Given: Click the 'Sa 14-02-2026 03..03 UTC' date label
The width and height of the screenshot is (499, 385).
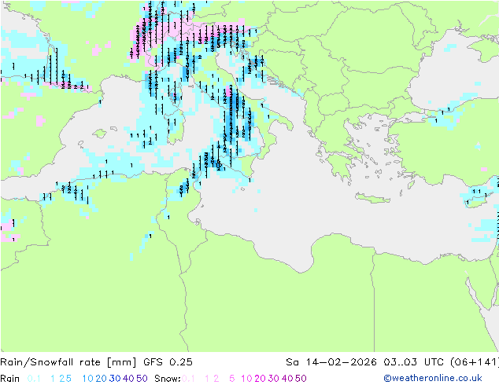Looking at the screenshot, I should pos(366,362).
